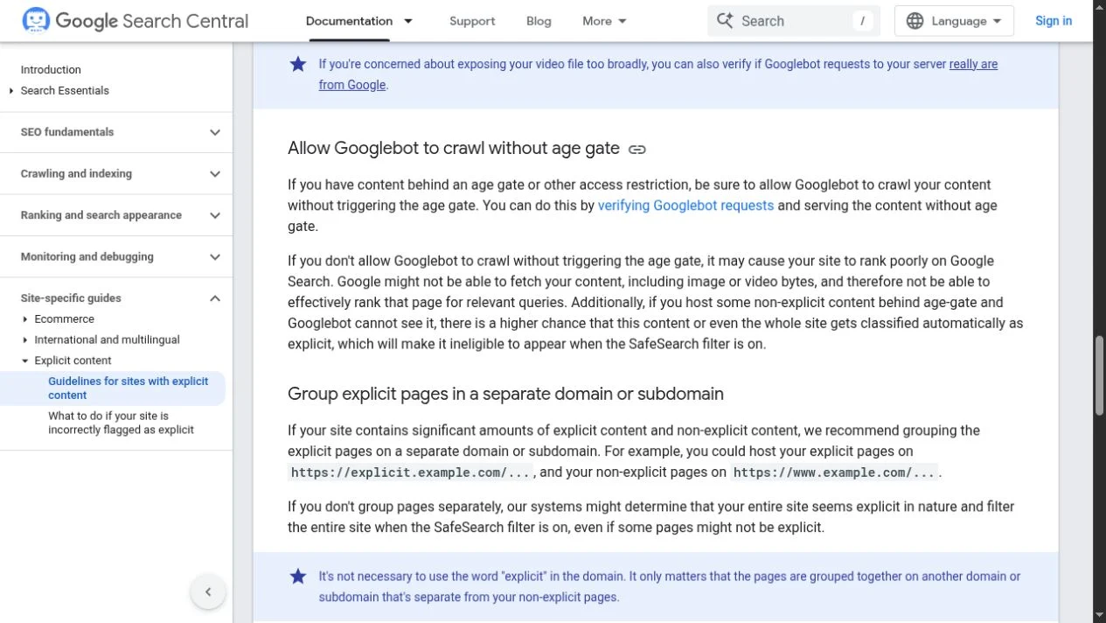Click the slash shortcut key hint
1106x623 pixels.
pos(863,21)
